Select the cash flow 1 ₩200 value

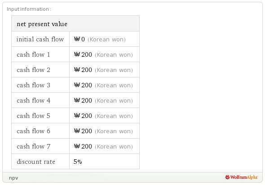pyautogui.click(x=83, y=54)
